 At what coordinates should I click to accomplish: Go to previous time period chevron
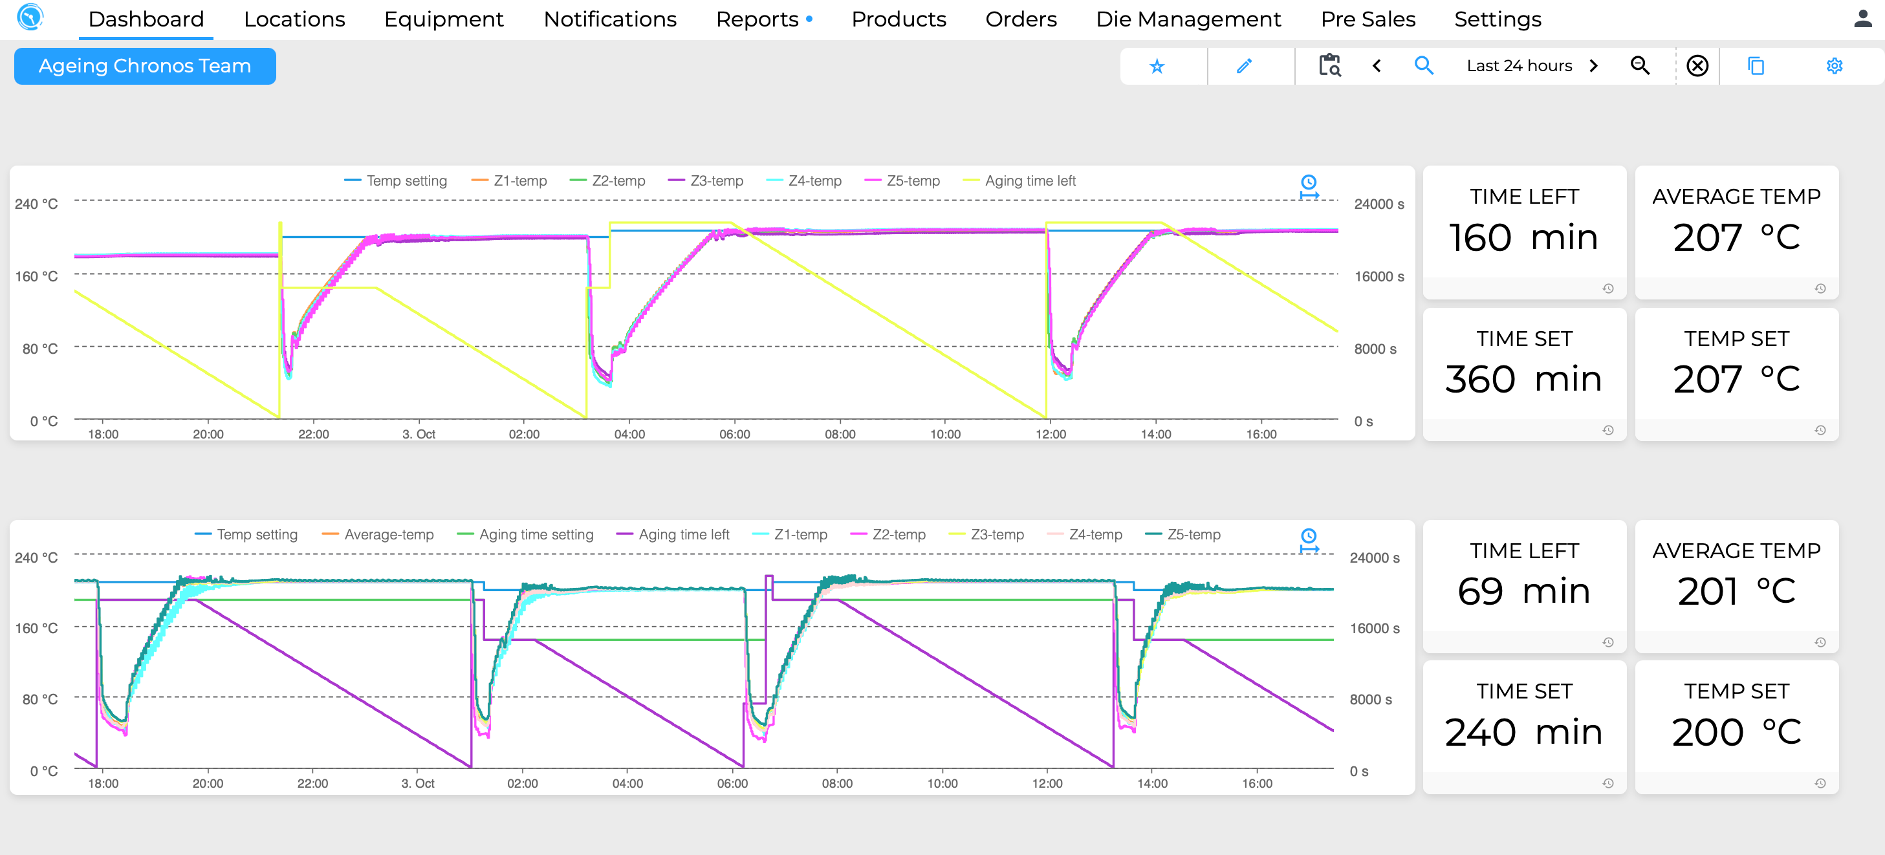1377,66
